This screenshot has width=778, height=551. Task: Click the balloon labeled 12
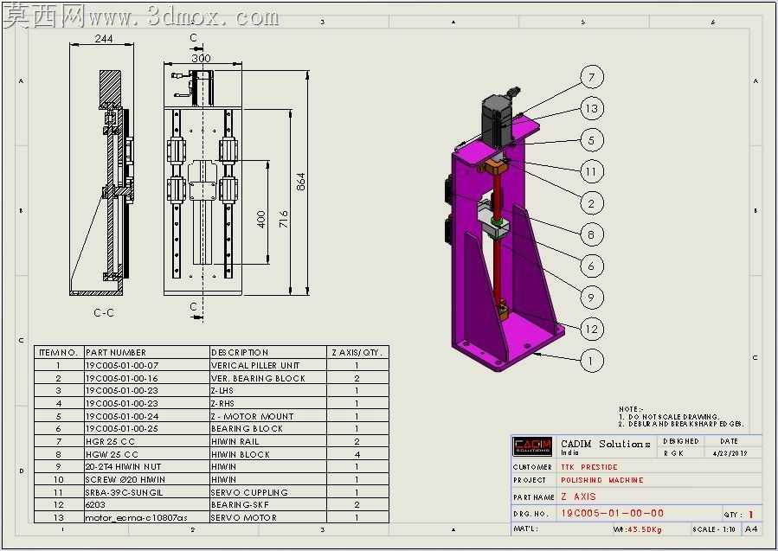[591, 329]
